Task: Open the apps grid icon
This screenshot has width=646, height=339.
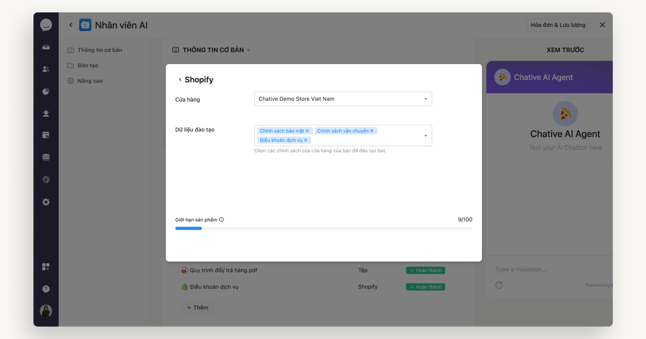Action: 46,267
